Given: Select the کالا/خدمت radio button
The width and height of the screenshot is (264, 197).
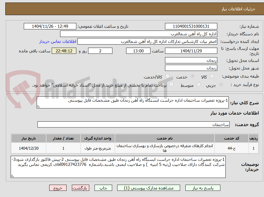Looking at the screenshot, I should click(x=168, y=76).
